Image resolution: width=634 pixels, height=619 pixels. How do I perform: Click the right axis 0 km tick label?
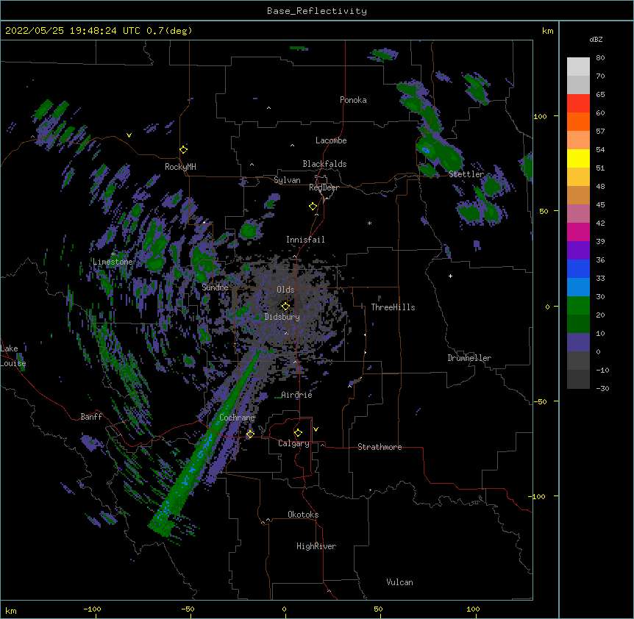(x=547, y=307)
